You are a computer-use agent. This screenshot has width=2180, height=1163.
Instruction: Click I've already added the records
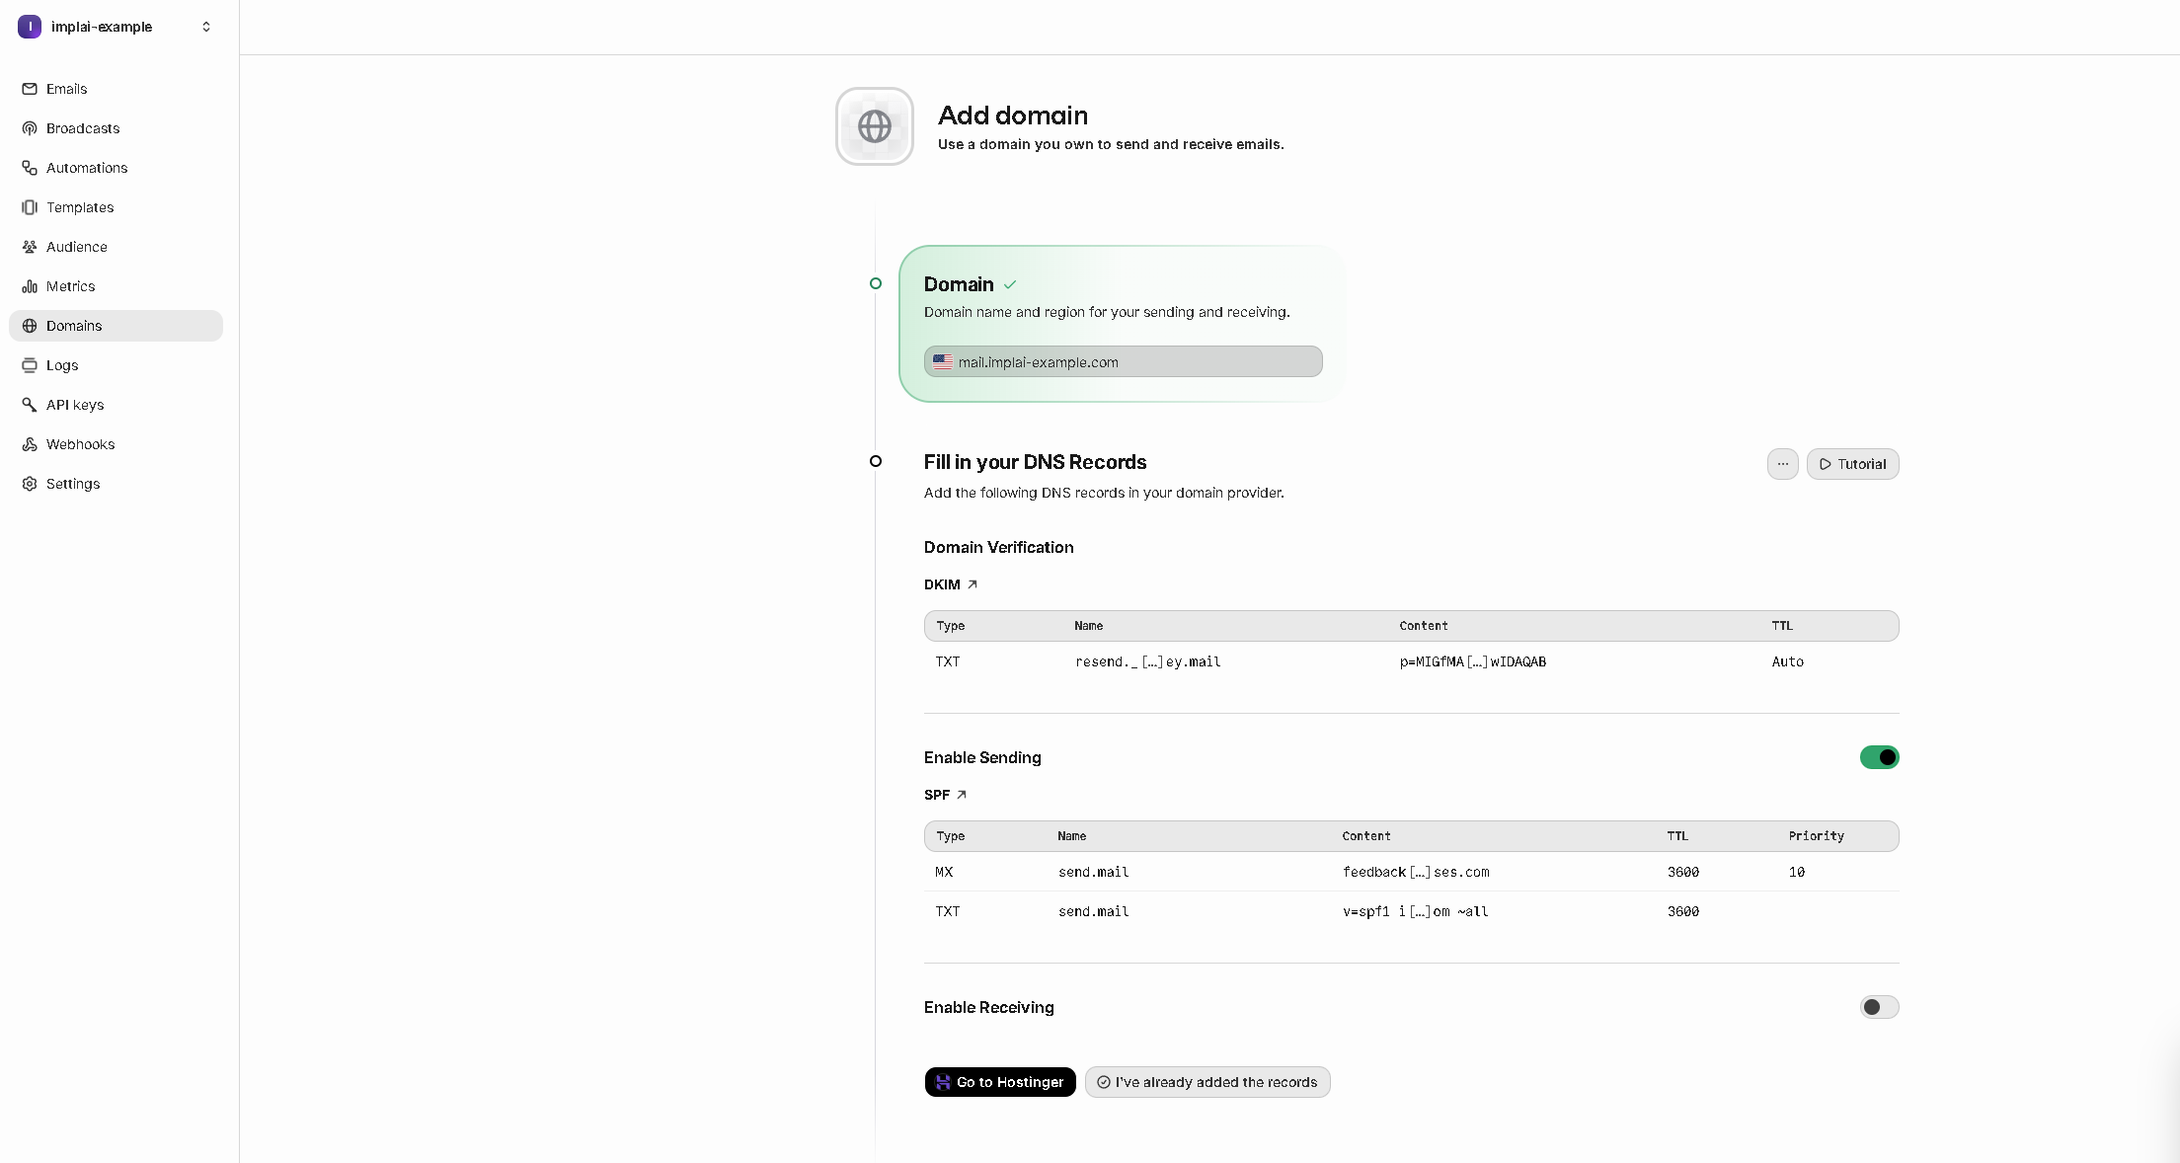1207,1082
